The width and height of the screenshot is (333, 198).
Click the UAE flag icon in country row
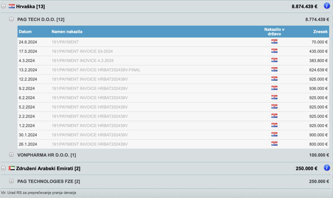(12, 168)
